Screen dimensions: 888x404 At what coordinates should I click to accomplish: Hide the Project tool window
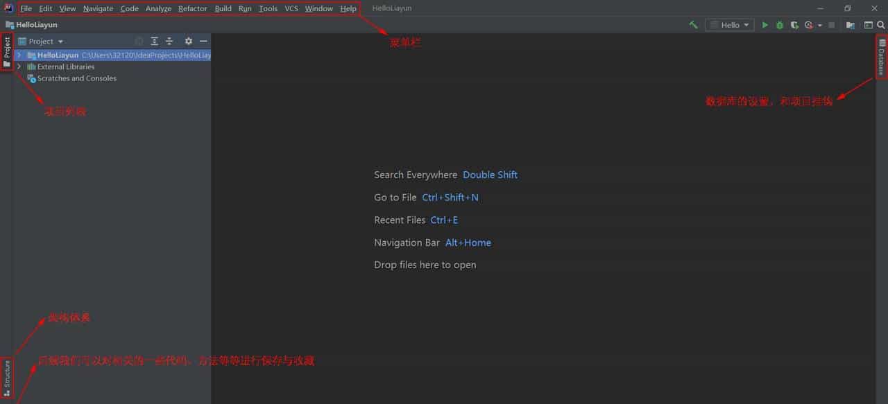coord(203,41)
